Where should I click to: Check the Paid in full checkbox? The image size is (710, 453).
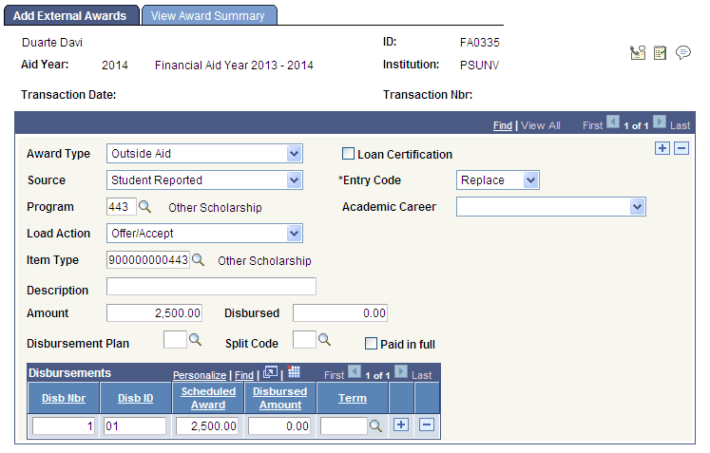click(371, 344)
